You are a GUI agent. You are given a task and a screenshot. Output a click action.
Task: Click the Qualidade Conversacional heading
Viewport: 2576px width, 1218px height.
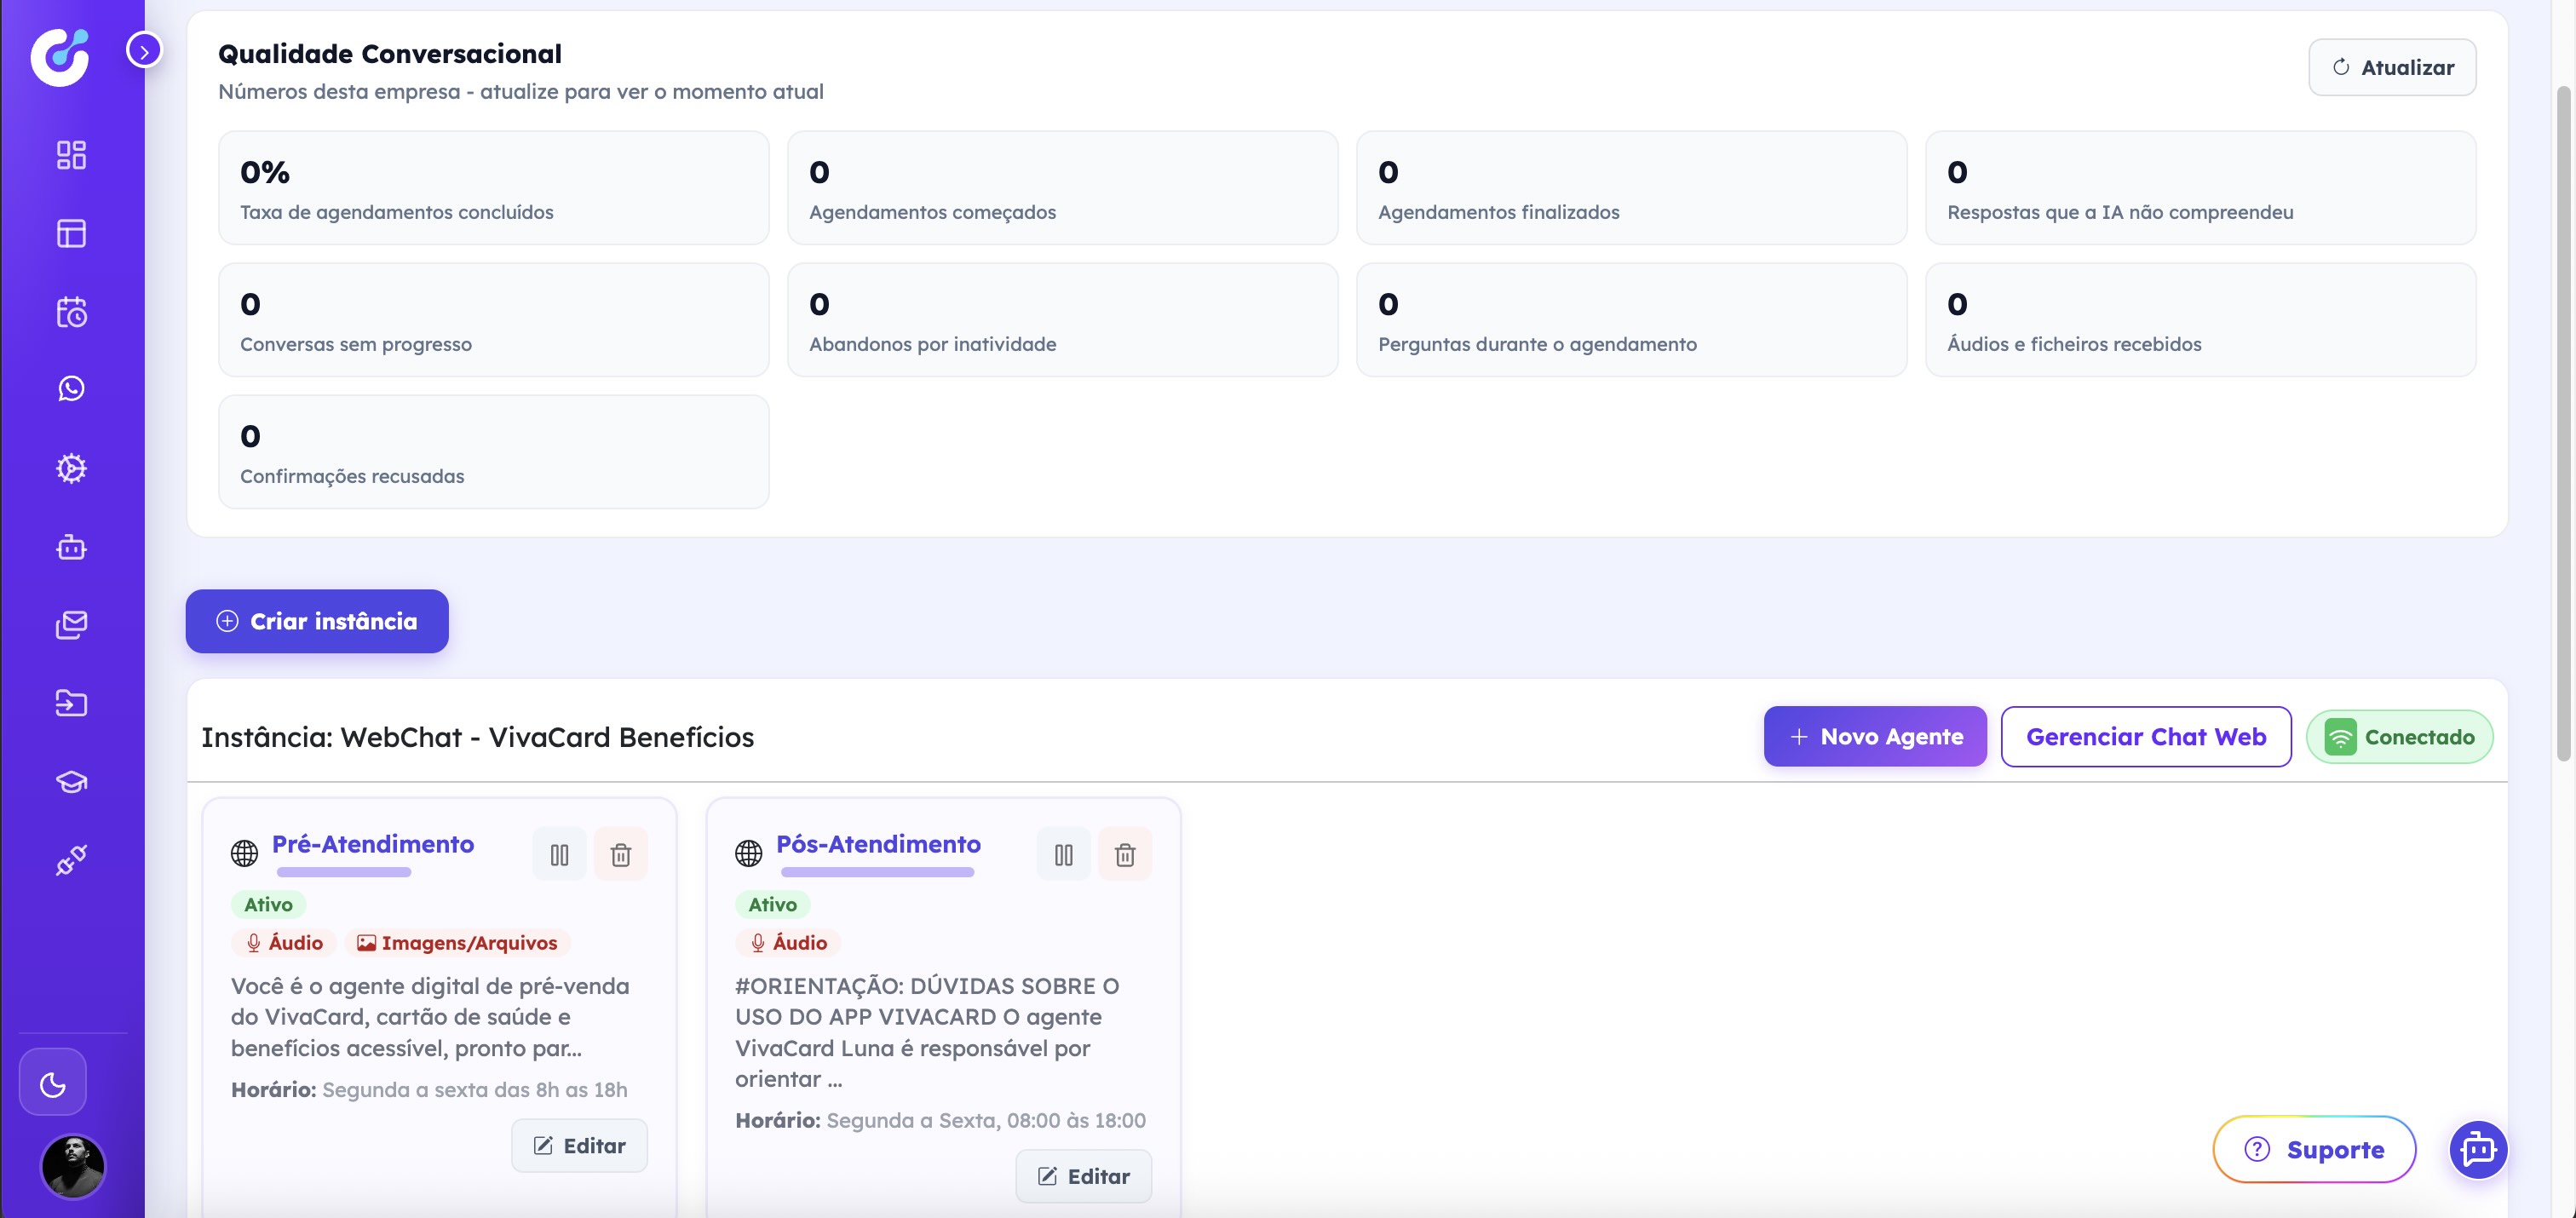coord(390,54)
